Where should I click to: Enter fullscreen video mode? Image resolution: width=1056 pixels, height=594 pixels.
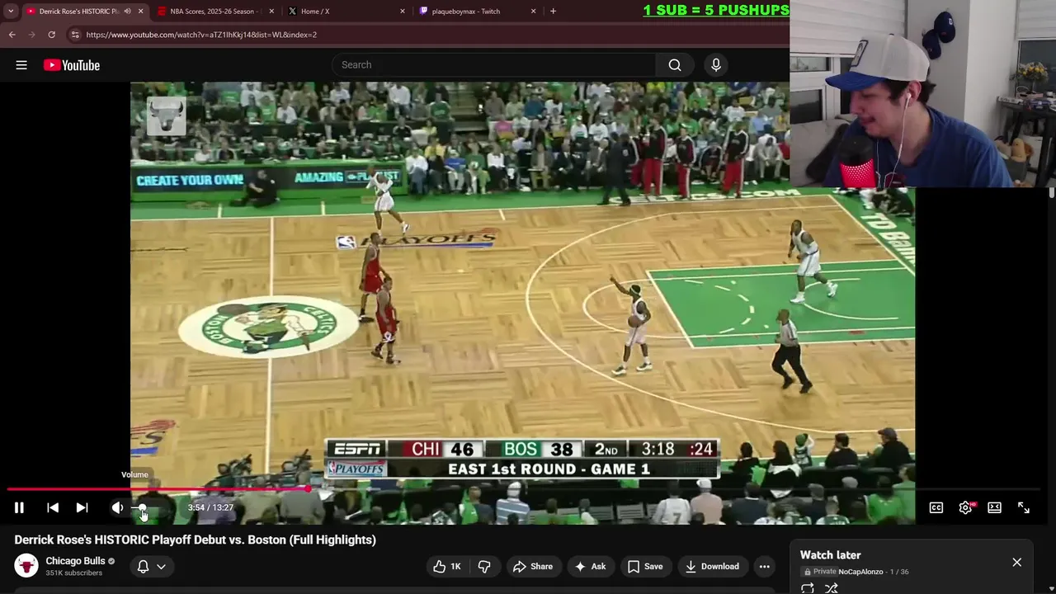coord(1023,507)
